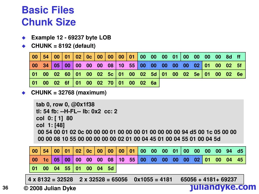Click the orange '34' cell
This screenshot has width=259, height=194.
[46, 65]
